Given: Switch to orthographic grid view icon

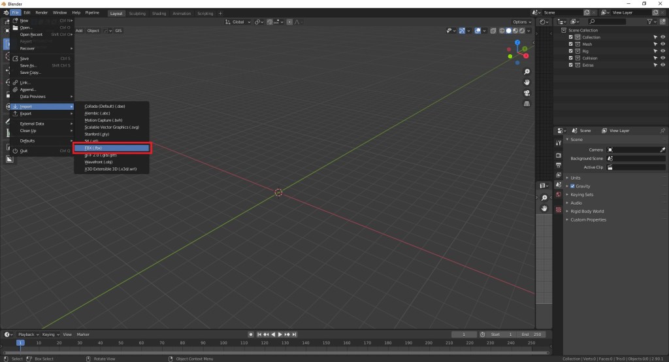Looking at the screenshot, I should click(x=527, y=103).
